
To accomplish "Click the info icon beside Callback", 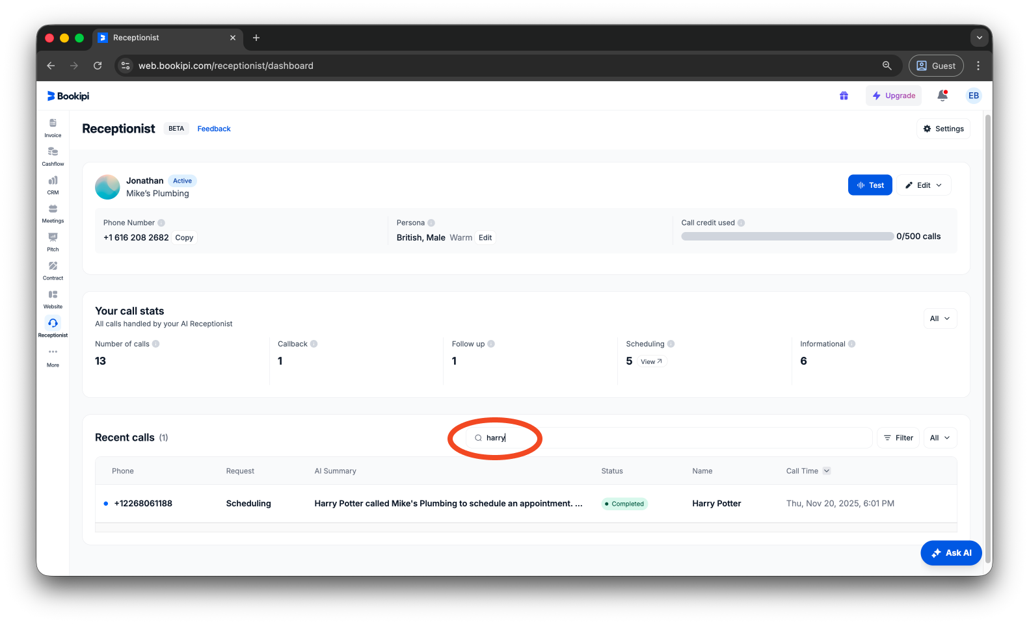I will pyautogui.click(x=314, y=344).
